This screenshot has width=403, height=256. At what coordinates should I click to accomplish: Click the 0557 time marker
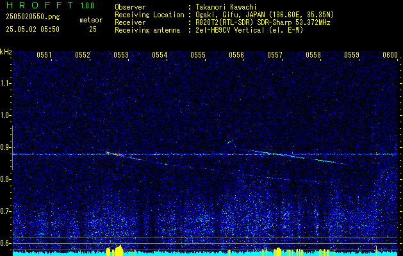point(275,55)
